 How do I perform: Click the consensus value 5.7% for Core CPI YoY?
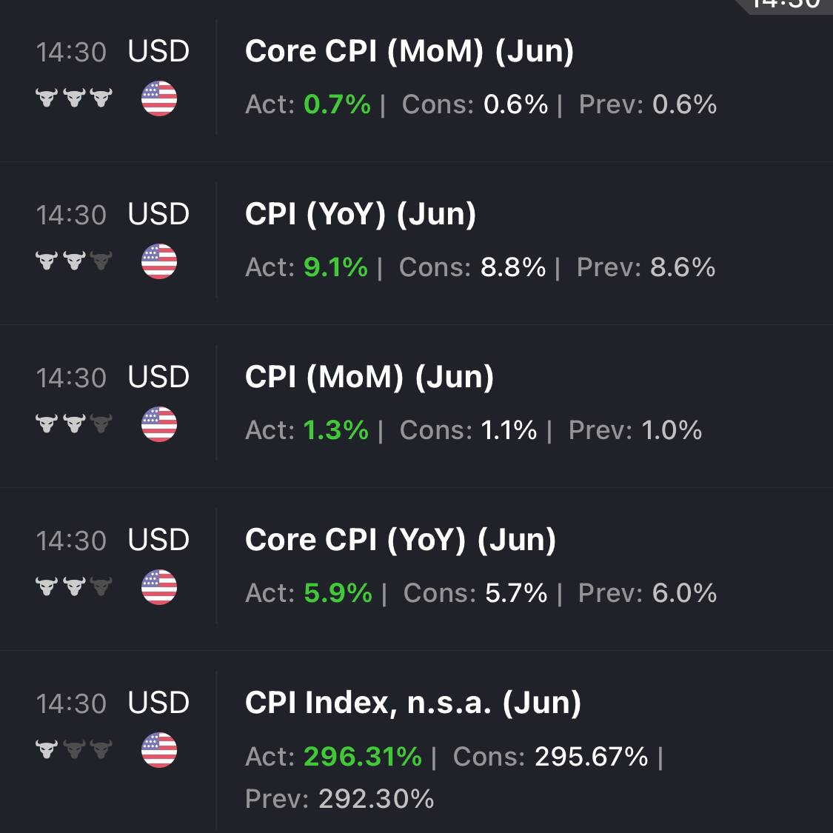coord(516,593)
